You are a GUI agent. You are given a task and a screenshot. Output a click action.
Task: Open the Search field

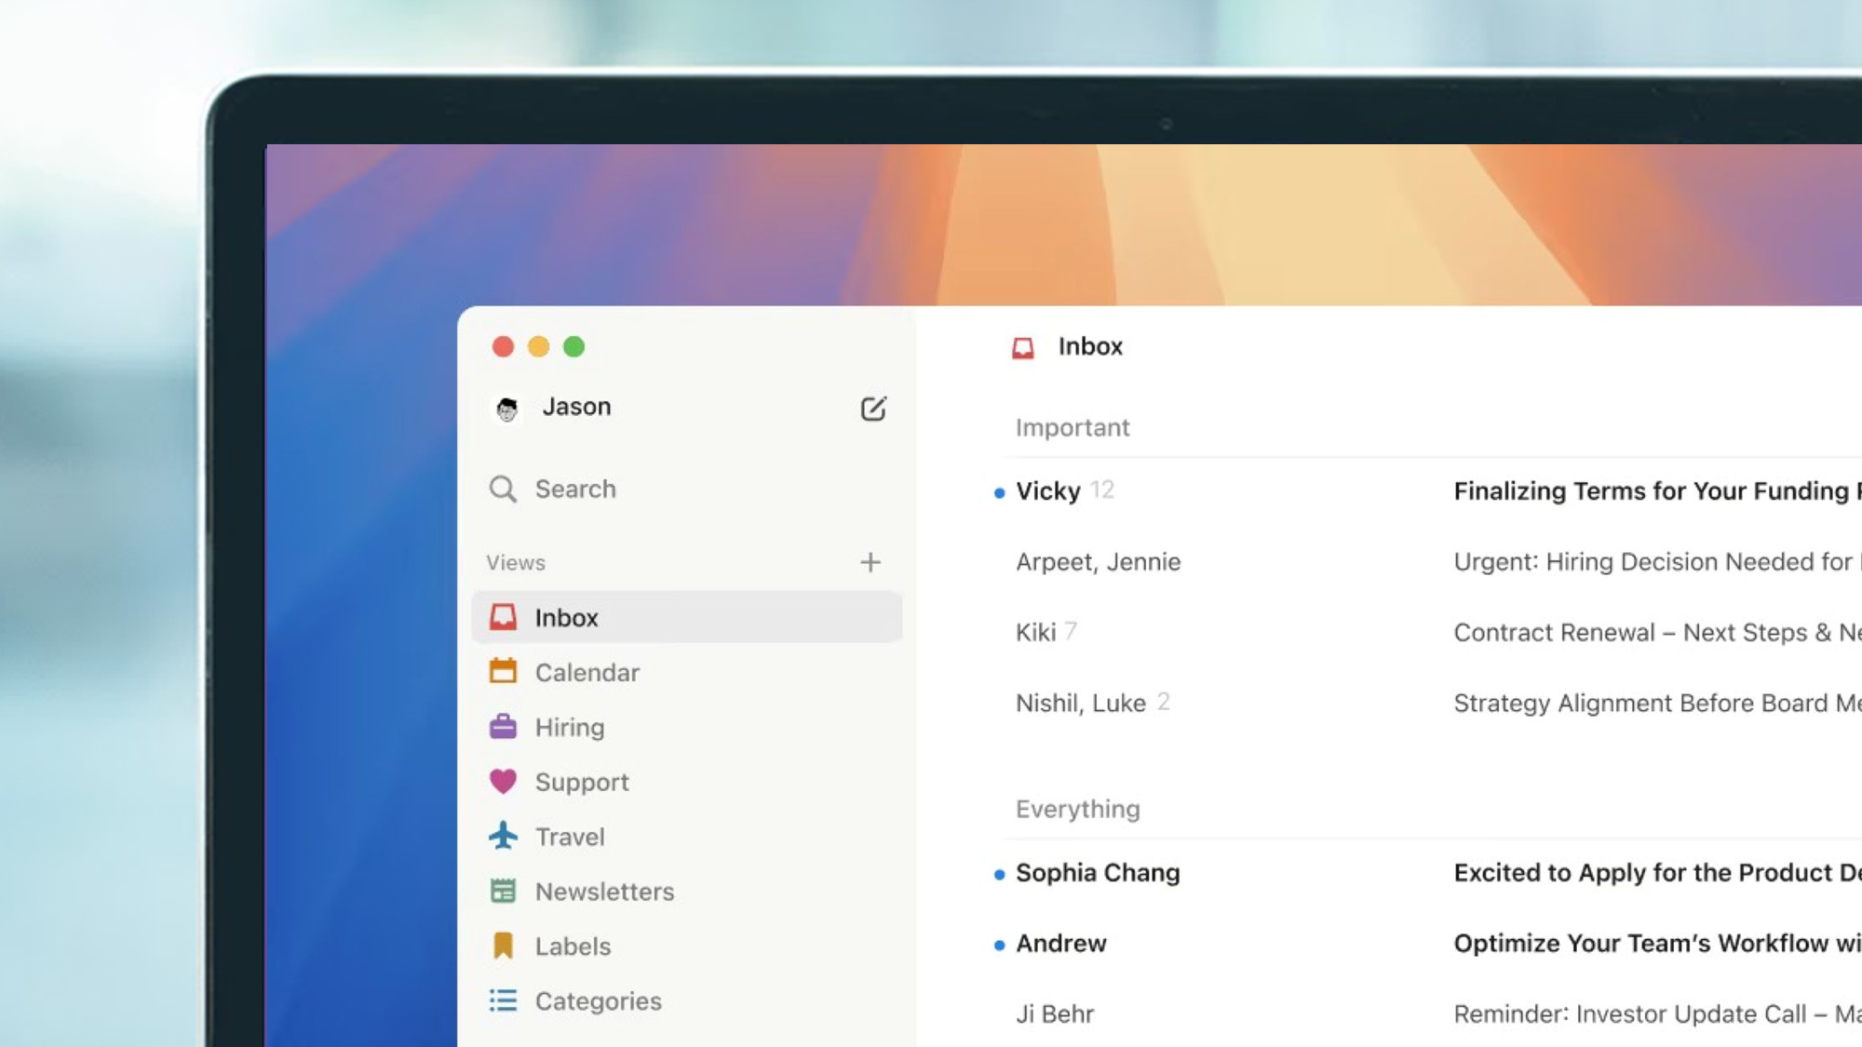pyautogui.click(x=574, y=489)
